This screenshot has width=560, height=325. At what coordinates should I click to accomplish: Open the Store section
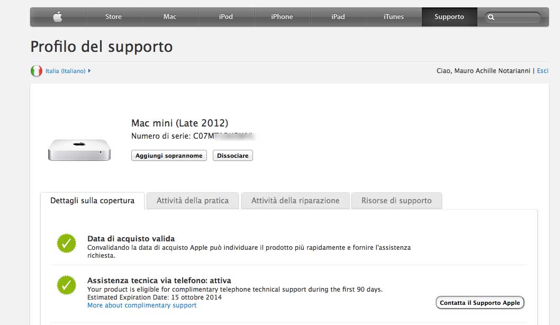tap(114, 17)
